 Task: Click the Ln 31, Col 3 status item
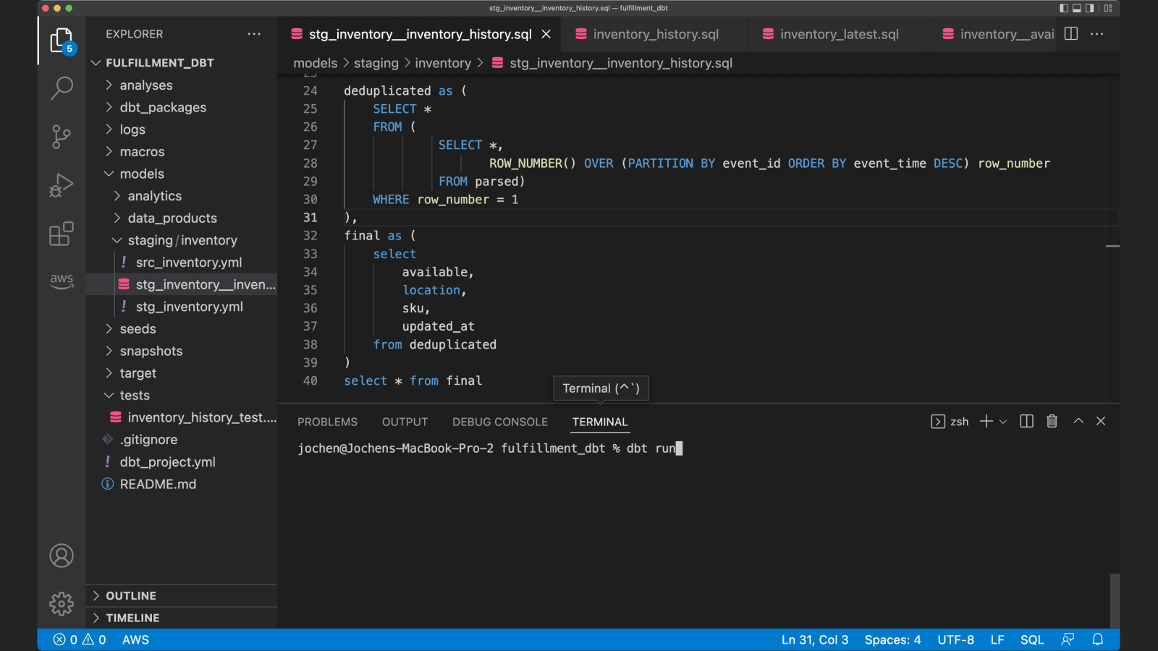(x=815, y=639)
